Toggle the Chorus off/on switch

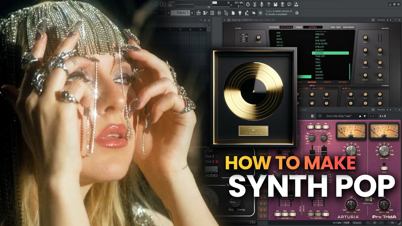click(347, 88)
